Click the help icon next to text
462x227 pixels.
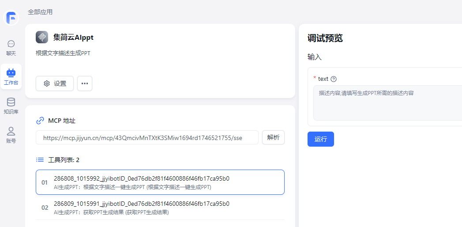334,79
